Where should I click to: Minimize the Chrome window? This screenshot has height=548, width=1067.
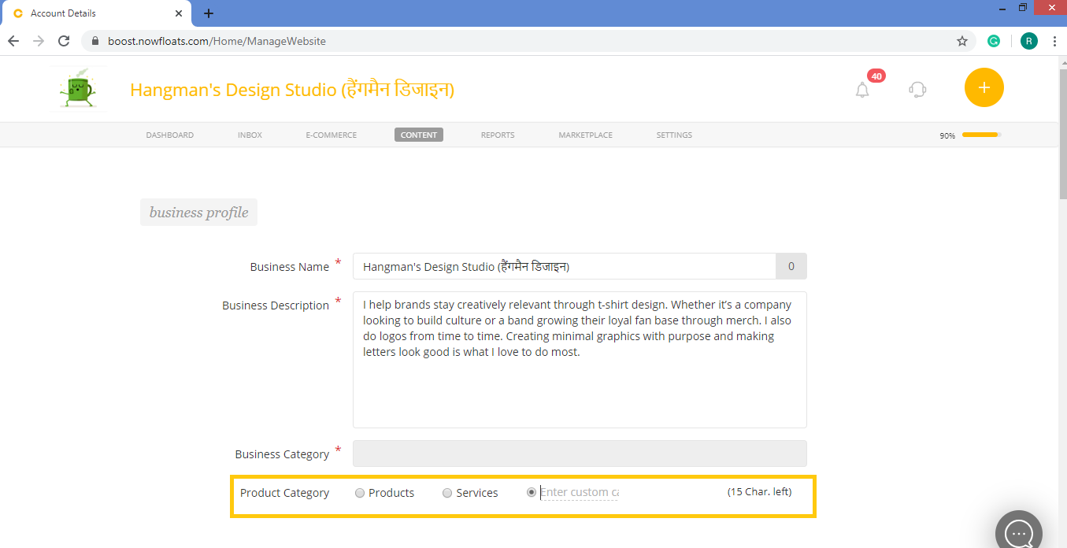1002,8
